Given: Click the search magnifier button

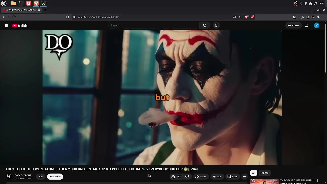Looking at the screenshot, I should [x=205, y=25].
